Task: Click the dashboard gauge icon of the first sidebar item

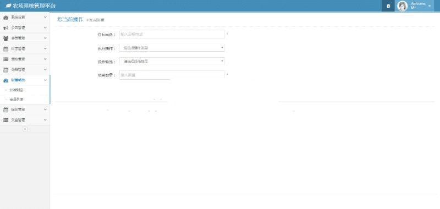Action: pyautogui.click(x=5, y=18)
